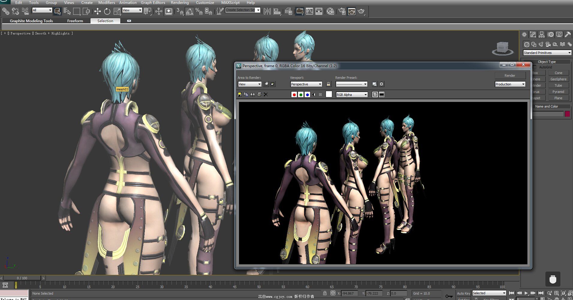Open the Material Editor
This screenshot has height=300, width=573.
click(x=330, y=11)
